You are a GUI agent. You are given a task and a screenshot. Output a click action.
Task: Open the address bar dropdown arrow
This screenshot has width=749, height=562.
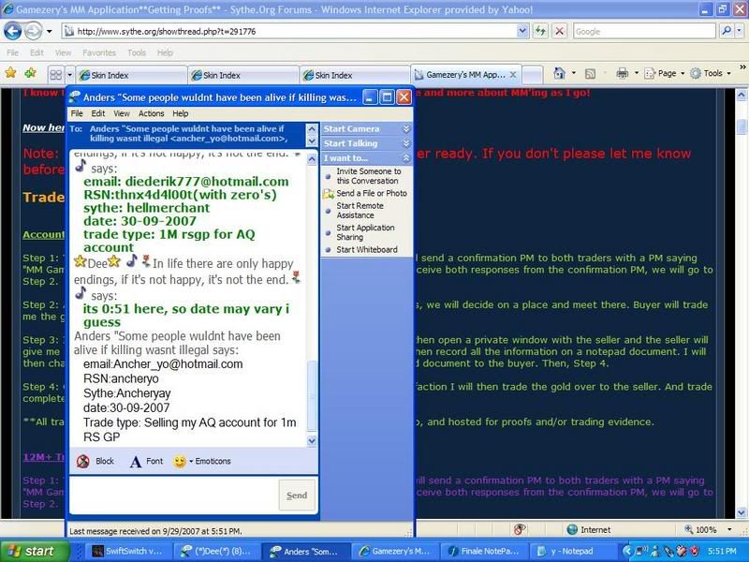point(522,32)
